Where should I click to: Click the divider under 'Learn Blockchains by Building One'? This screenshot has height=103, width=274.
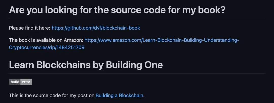(x=137, y=73)
